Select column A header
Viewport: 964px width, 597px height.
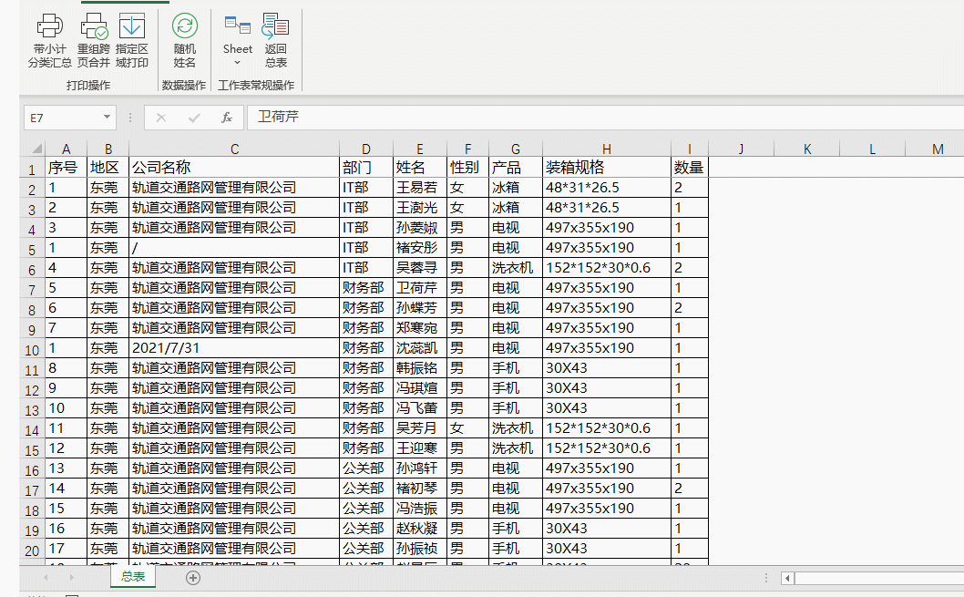click(66, 149)
